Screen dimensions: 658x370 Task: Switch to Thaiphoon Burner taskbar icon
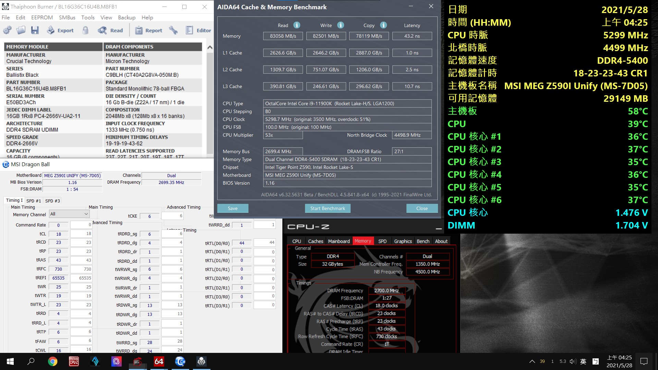pyautogui.click(x=202, y=361)
